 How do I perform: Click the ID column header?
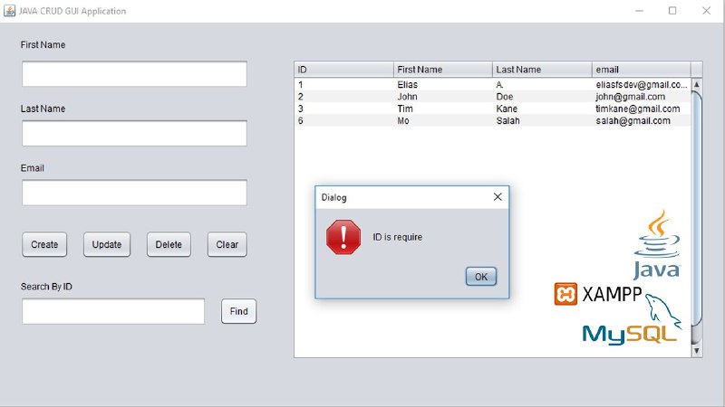(343, 70)
